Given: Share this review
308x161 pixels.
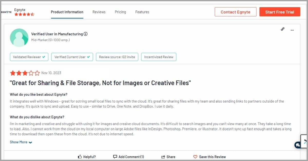Looking at the screenshot, I should (x=168, y=157).
